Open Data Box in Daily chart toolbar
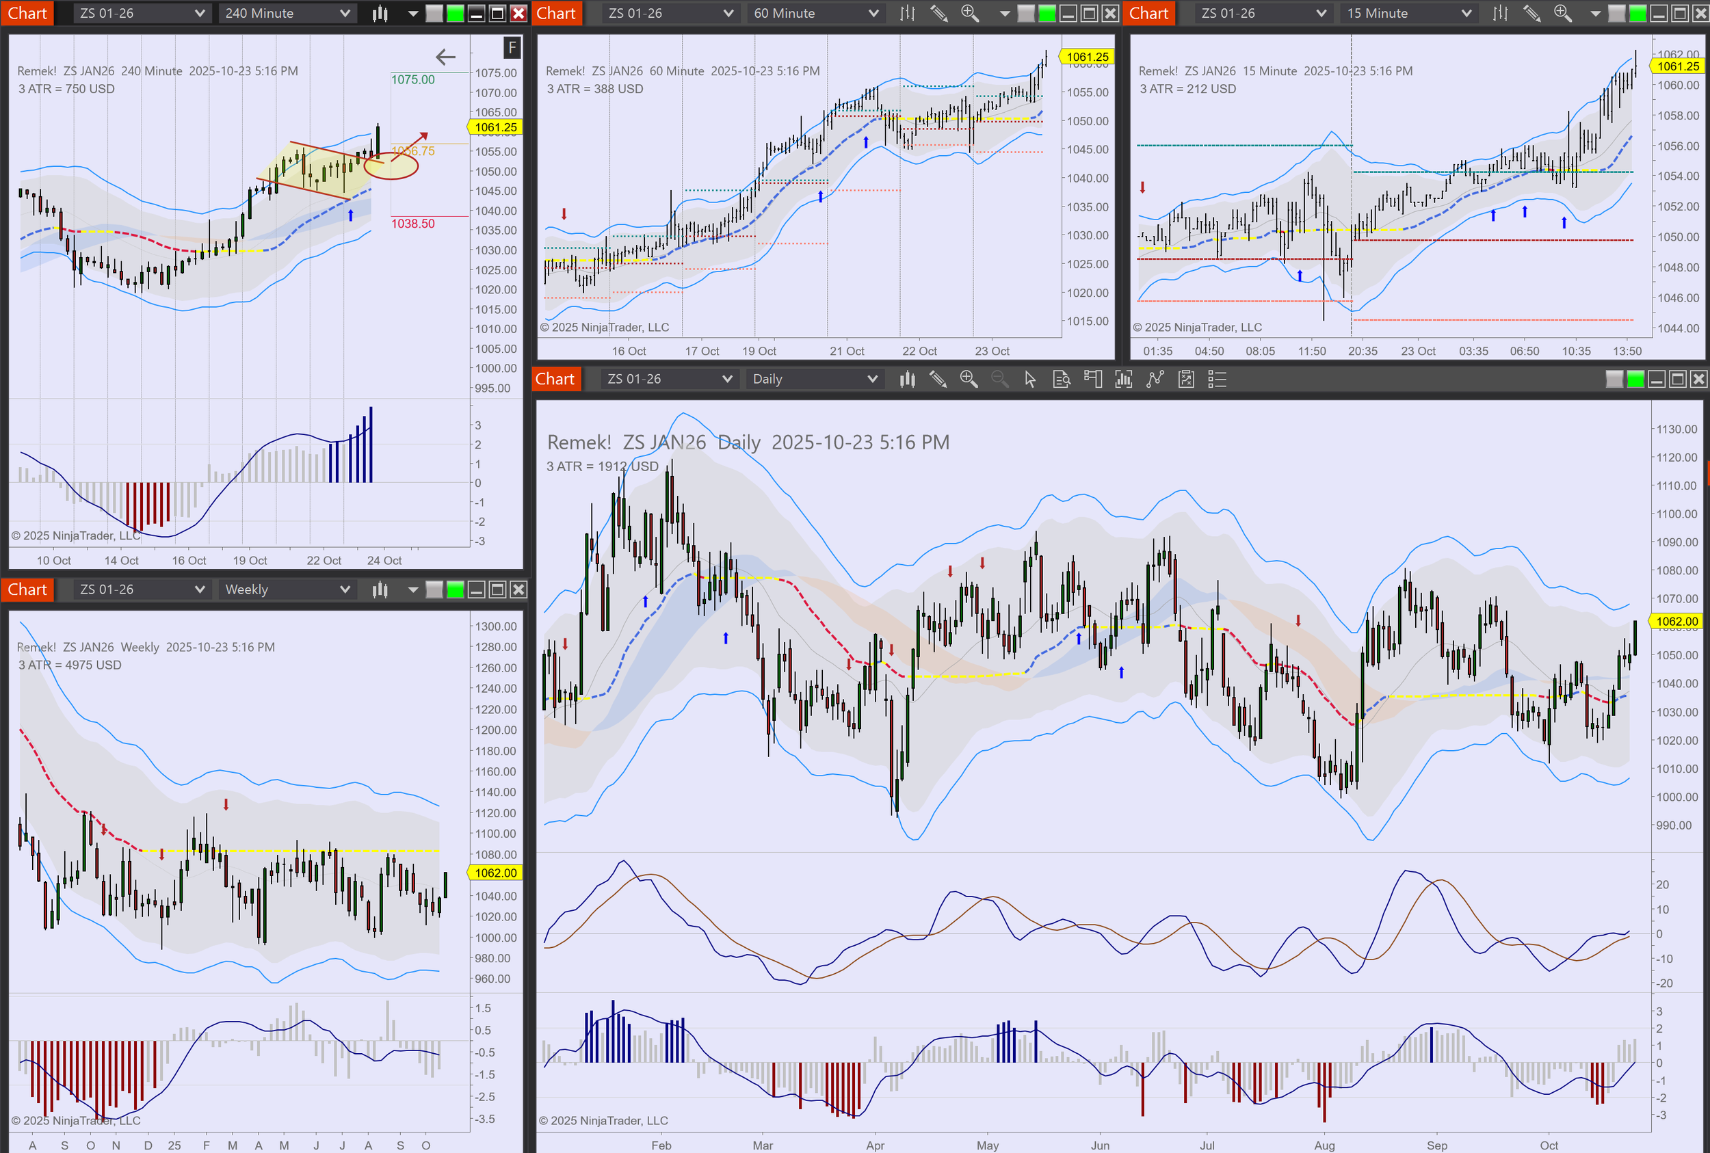 click(1062, 380)
